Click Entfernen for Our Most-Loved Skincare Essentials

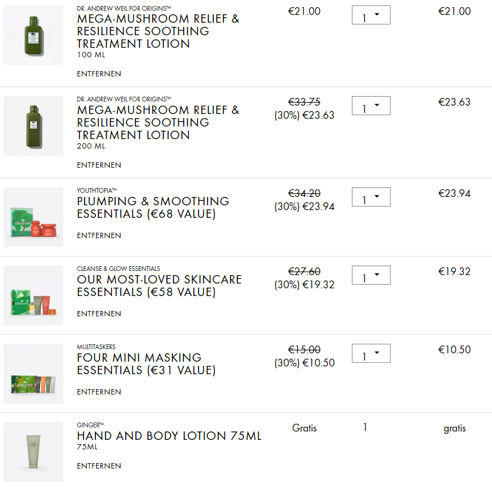point(99,314)
